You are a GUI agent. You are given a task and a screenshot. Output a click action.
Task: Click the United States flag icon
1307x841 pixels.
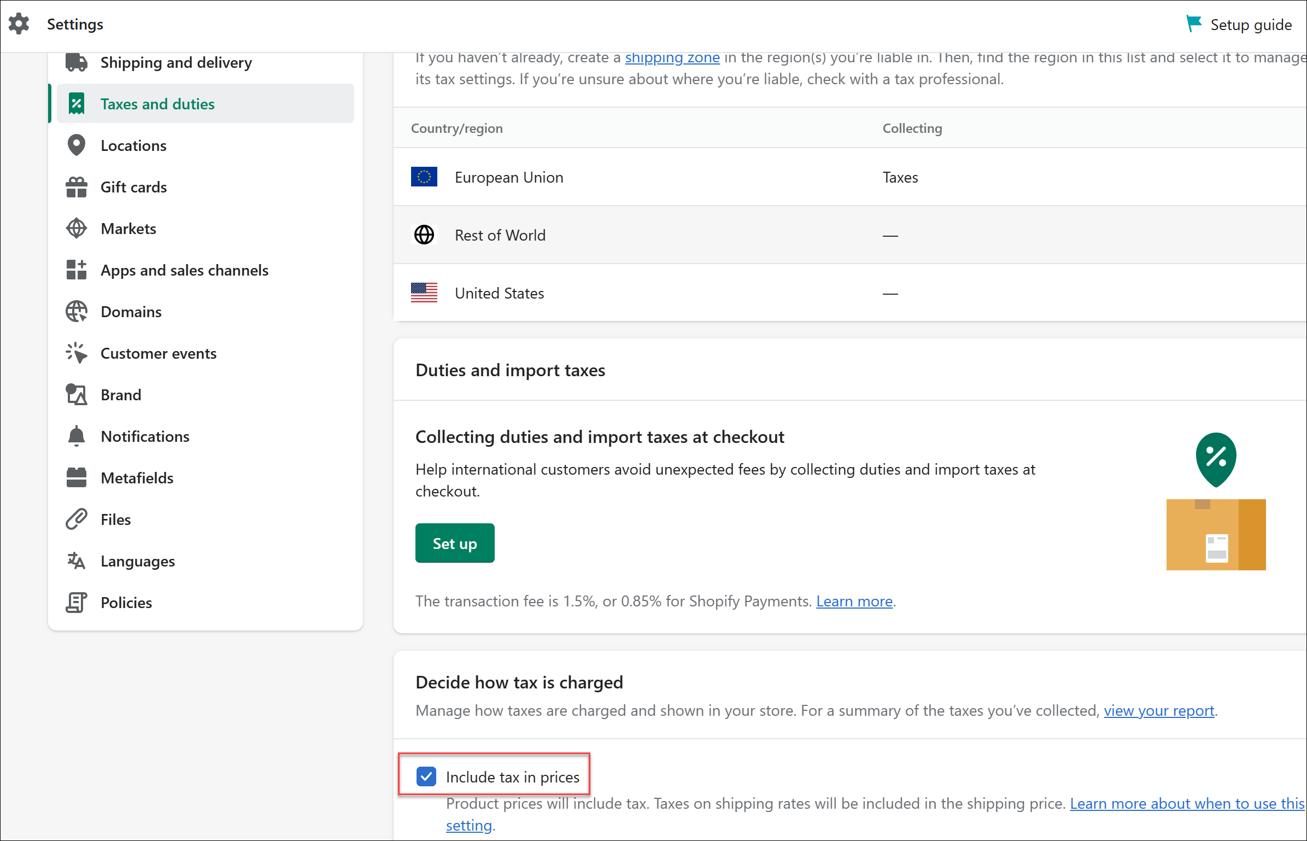tap(424, 293)
